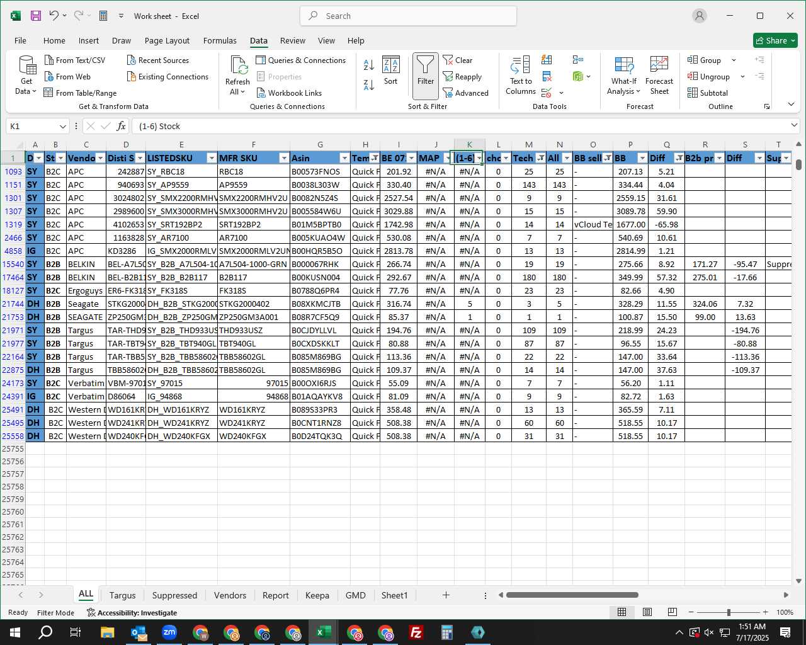Open the Asin column filter dropdown
Screen dimensions: 806x645
click(344, 158)
